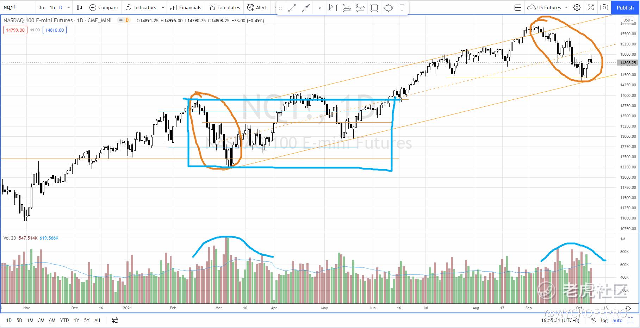The height and width of the screenshot is (328, 640).
Task: Open the candlestick chart style selector
Action: point(79,7)
